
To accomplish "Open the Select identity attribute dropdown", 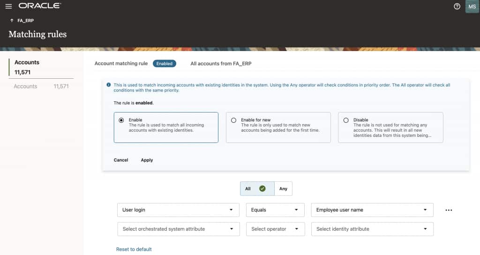I will pyautogui.click(x=372, y=229).
